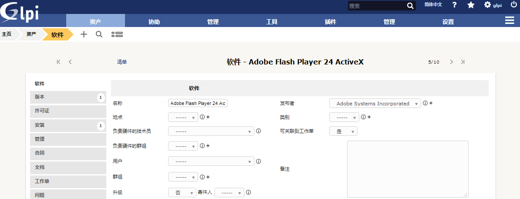Open the 协助 main menu
This screenshot has width=520, height=199.
point(154,22)
